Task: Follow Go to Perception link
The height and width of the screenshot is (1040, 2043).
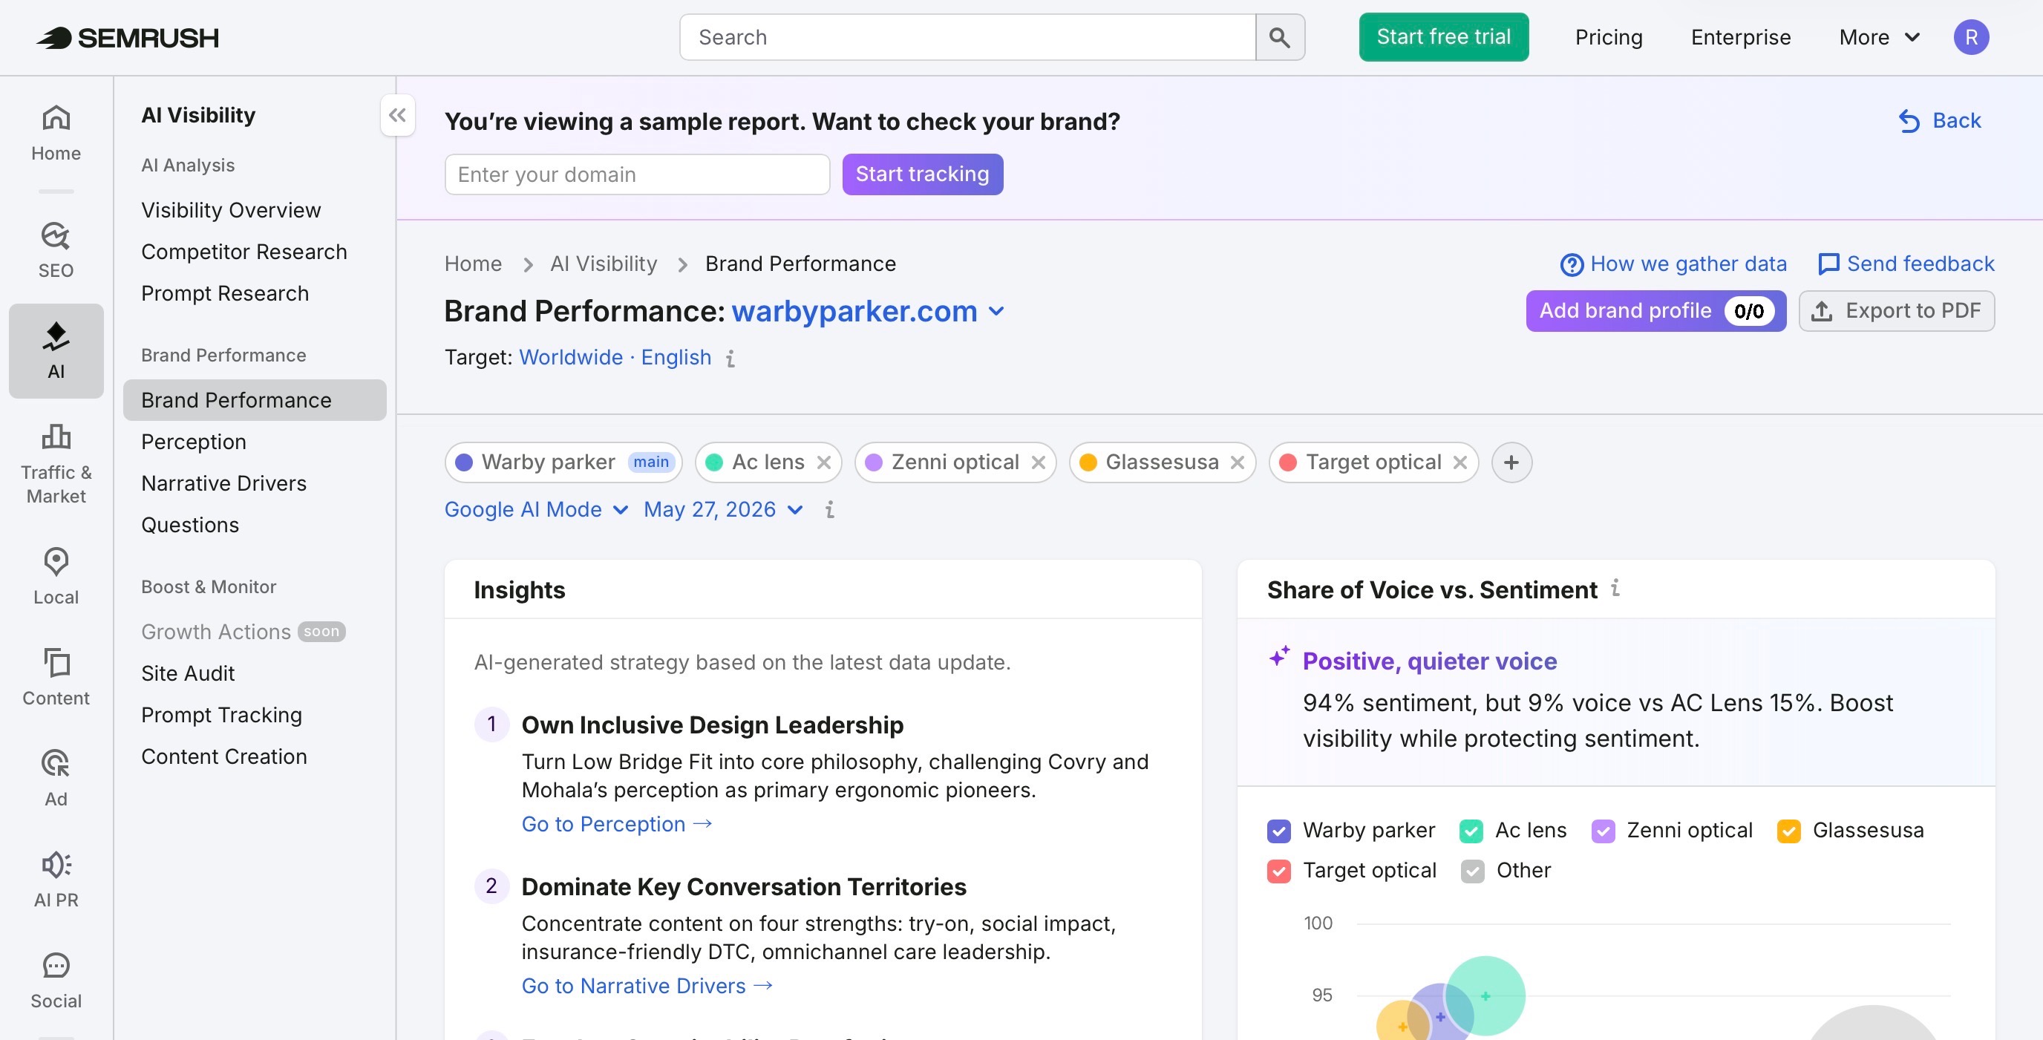Action: (617, 824)
